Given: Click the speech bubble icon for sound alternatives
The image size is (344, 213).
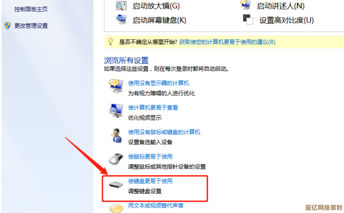Looking at the screenshot, I should pyautogui.click(x=116, y=208).
